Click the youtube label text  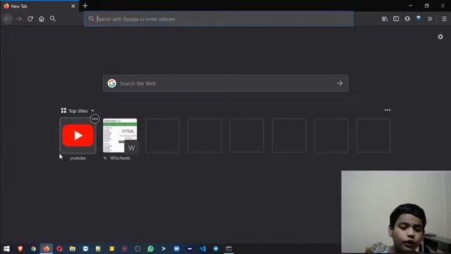pyautogui.click(x=78, y=158)
